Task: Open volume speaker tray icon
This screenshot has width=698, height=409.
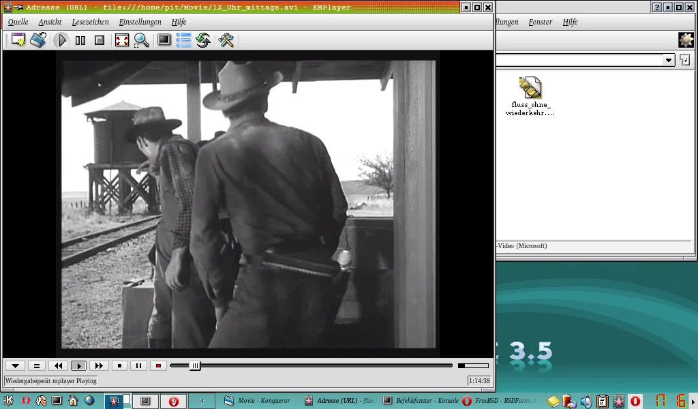Action: click(x=586, y=402)
